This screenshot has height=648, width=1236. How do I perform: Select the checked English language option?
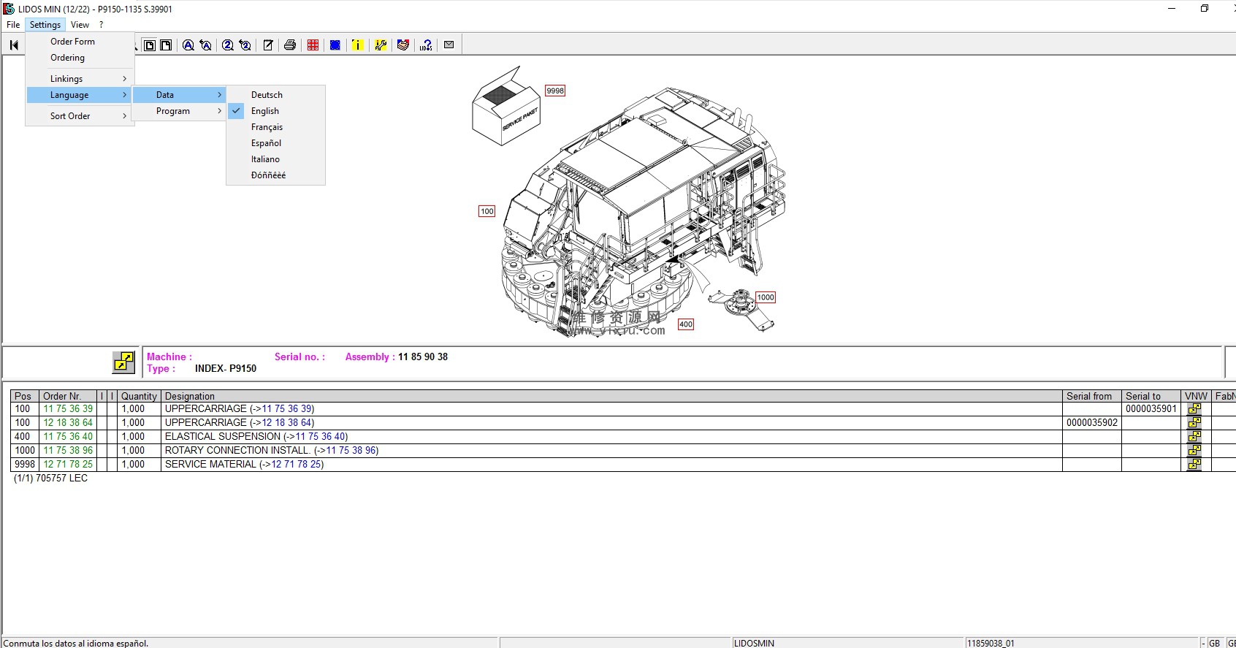(265, 111)
